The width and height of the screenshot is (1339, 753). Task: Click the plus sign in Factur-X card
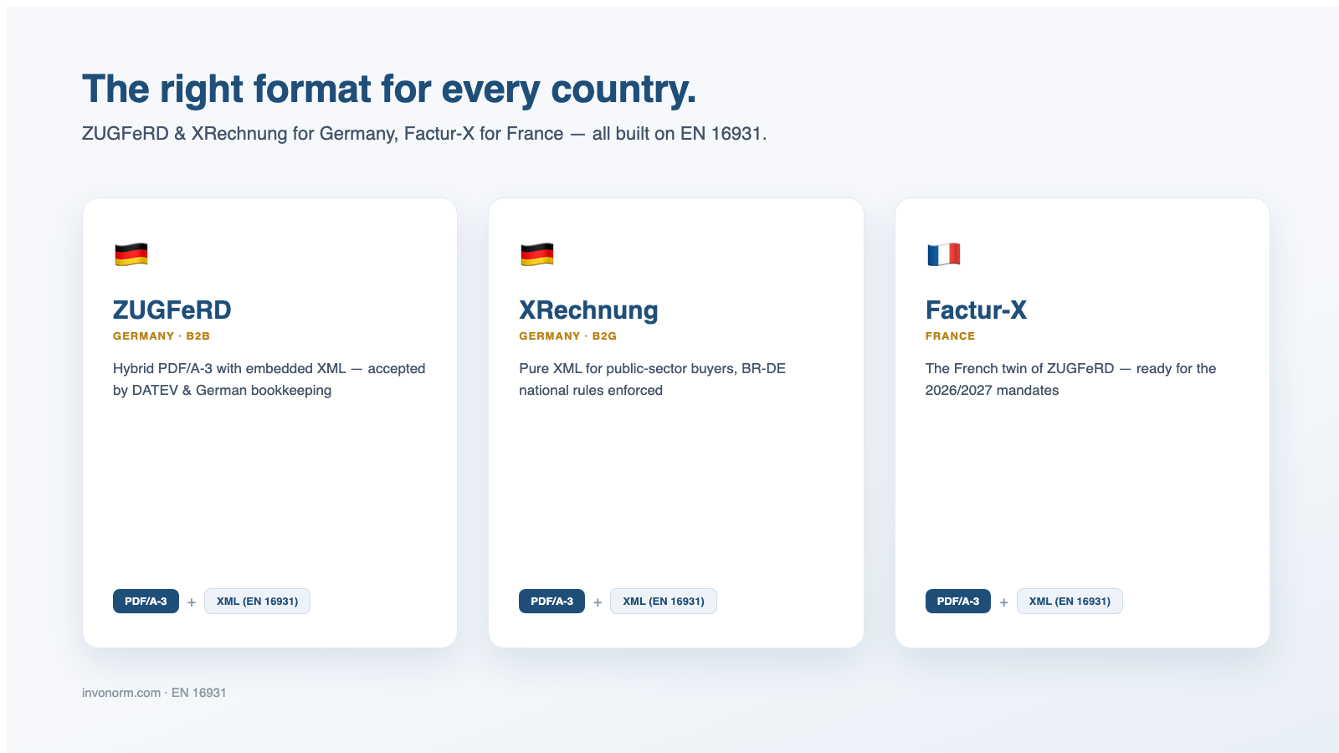(x=1003, y=602)
